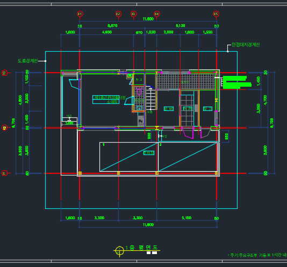Viewport: 287px width, 267px height.
Task: Select the parking stall labeled 1
Action: point(128,157)
